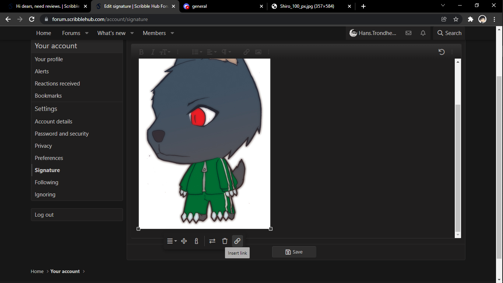The height and width of the screenshot is (283, 503).
Task: Open the conversations envelope icon
Action: pyautogui.click(x=408, y=33)
